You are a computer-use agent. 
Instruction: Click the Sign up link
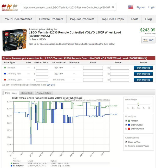point(141,7)
